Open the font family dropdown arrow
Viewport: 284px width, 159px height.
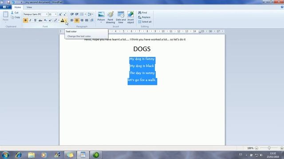(47, 14)
